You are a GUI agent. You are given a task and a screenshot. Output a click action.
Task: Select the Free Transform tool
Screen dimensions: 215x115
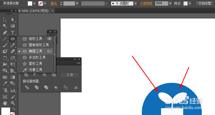pos(13,64)
